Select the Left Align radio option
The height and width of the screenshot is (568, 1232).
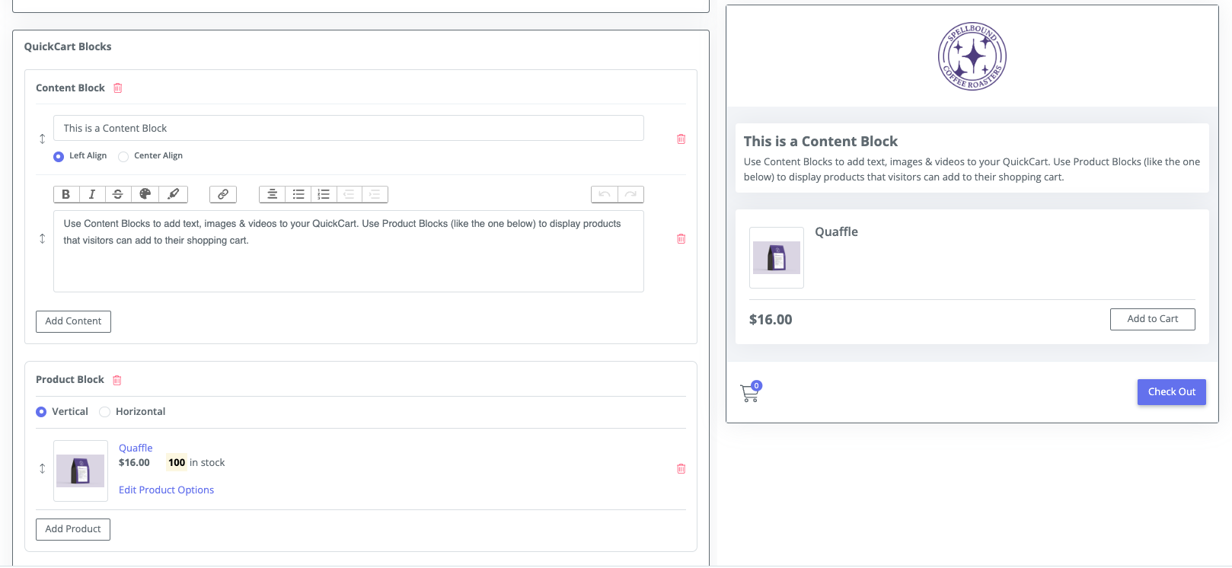[59, 156]
